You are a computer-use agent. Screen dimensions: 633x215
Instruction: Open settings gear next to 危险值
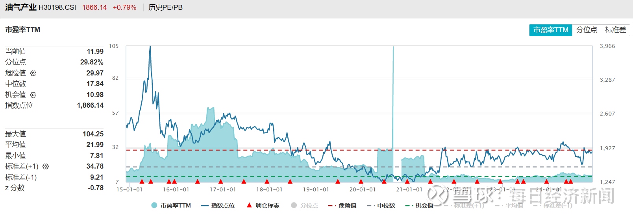click(33, 73)
